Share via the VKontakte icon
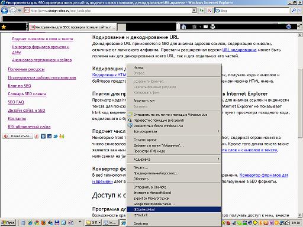This screenshot has height=227, width=303. pos(43,136)
